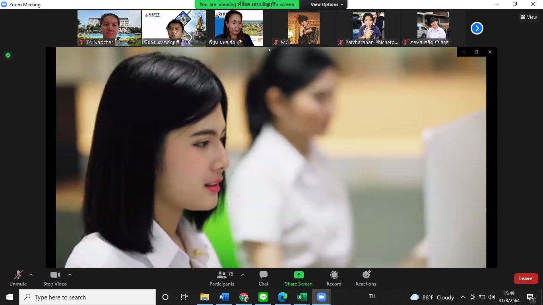
Task: Click the red Leave button
Action: pyautogui.click(x=526, y=278)
